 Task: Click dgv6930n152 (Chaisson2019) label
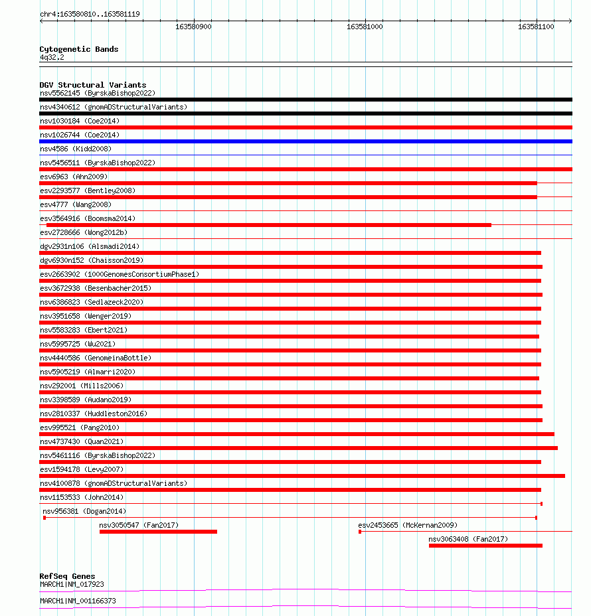92,260
